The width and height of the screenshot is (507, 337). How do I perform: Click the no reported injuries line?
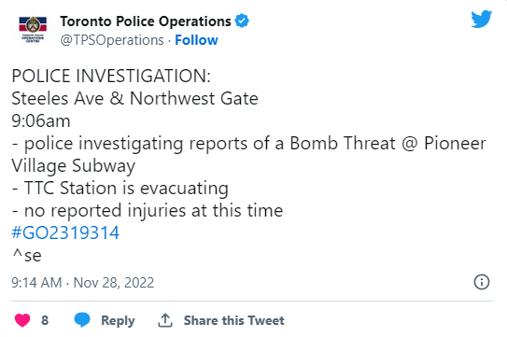click(148, 211)
